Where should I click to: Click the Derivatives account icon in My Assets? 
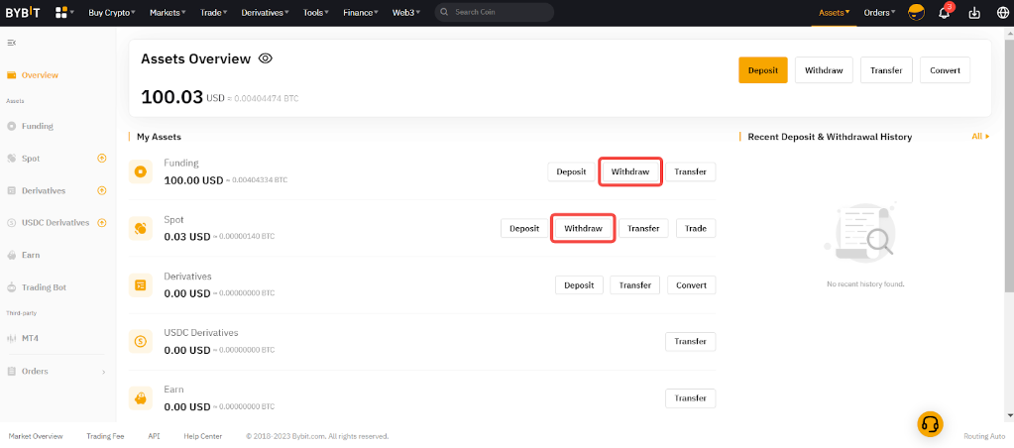pyautogui.click(x=141, y=285)
